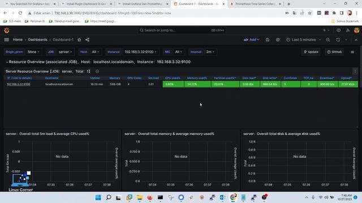Click the browser address bar URL

113,13
